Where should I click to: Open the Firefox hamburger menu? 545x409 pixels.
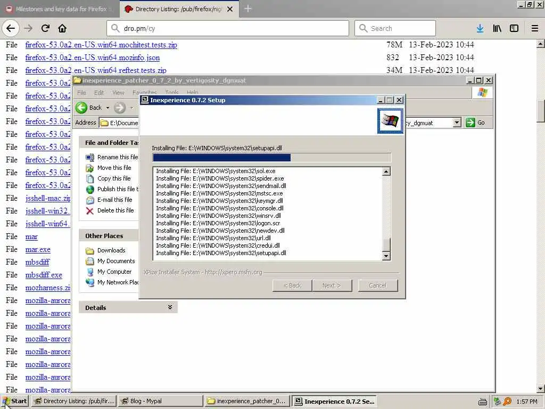pyautogui.click(x=535, y=29)
